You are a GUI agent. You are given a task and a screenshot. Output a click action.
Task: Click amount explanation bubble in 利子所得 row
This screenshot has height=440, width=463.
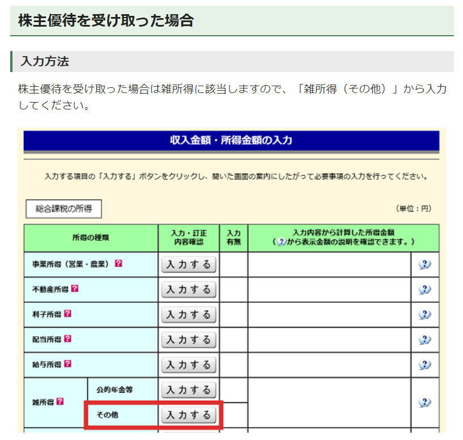[424, 315]
